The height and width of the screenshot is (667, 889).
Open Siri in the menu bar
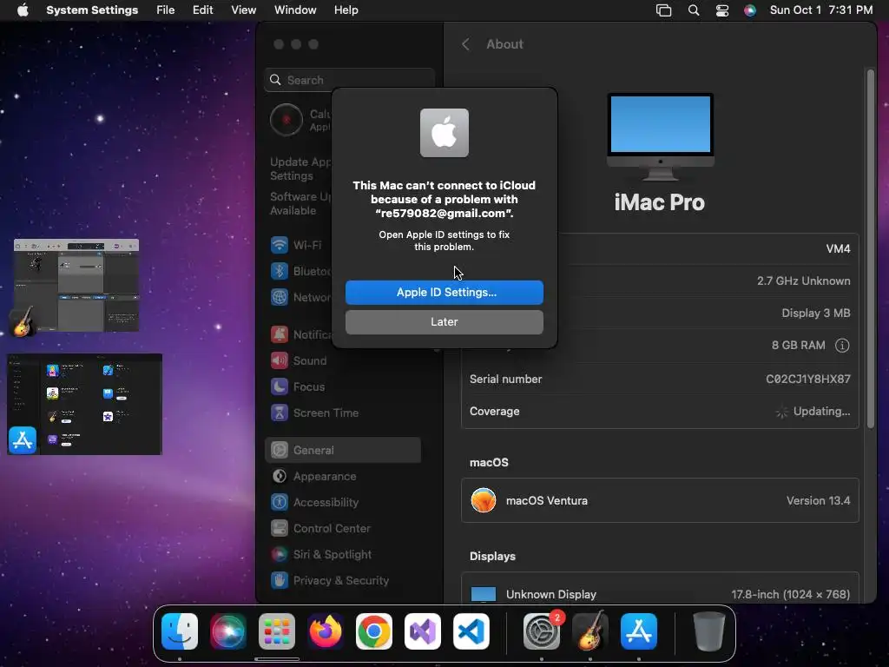tap(749, 10)
